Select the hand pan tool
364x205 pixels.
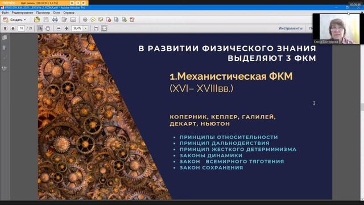tap(48, 28)
